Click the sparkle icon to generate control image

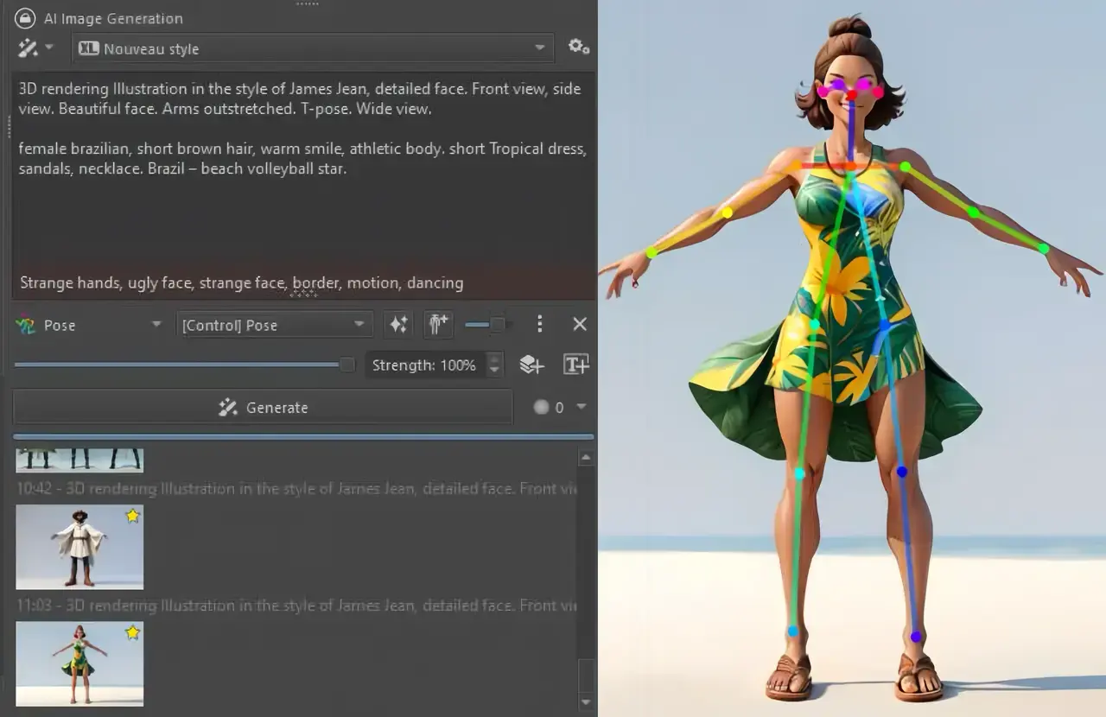pos(397,324)
